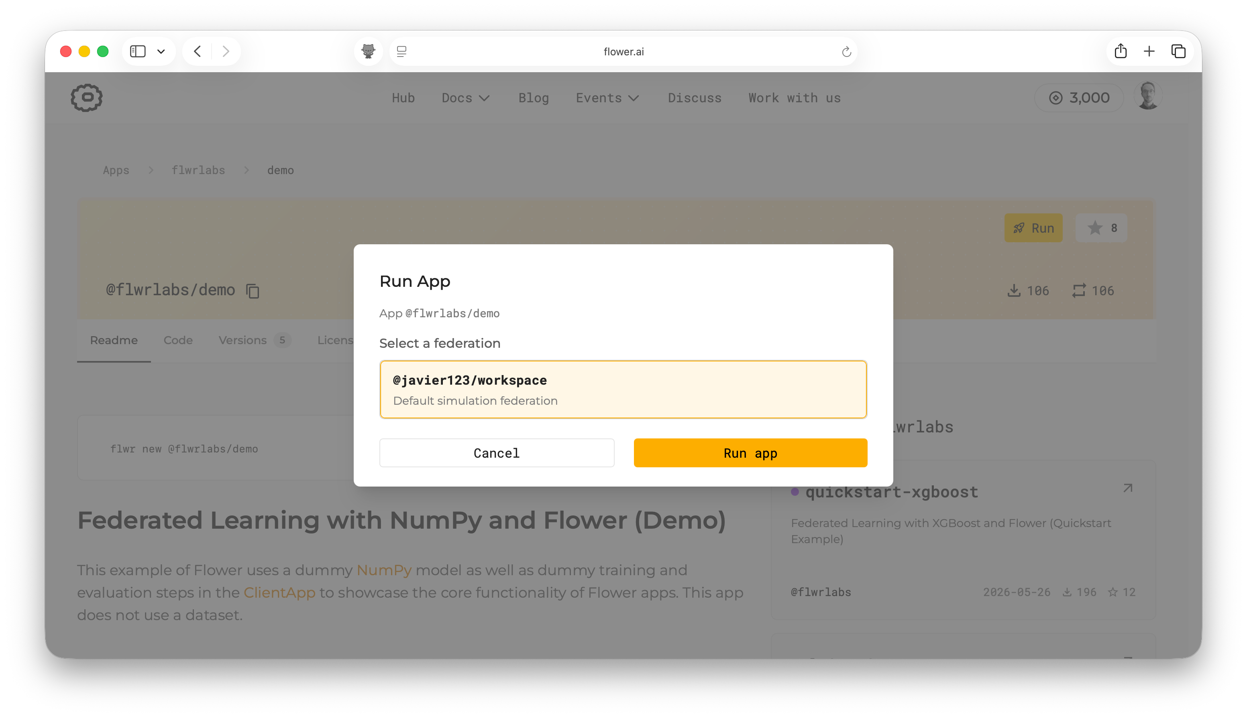This screenshot has height=718, width=1247.
Task: Go to the flwrlabs breadcrumb
Action: tap(198, 170)
